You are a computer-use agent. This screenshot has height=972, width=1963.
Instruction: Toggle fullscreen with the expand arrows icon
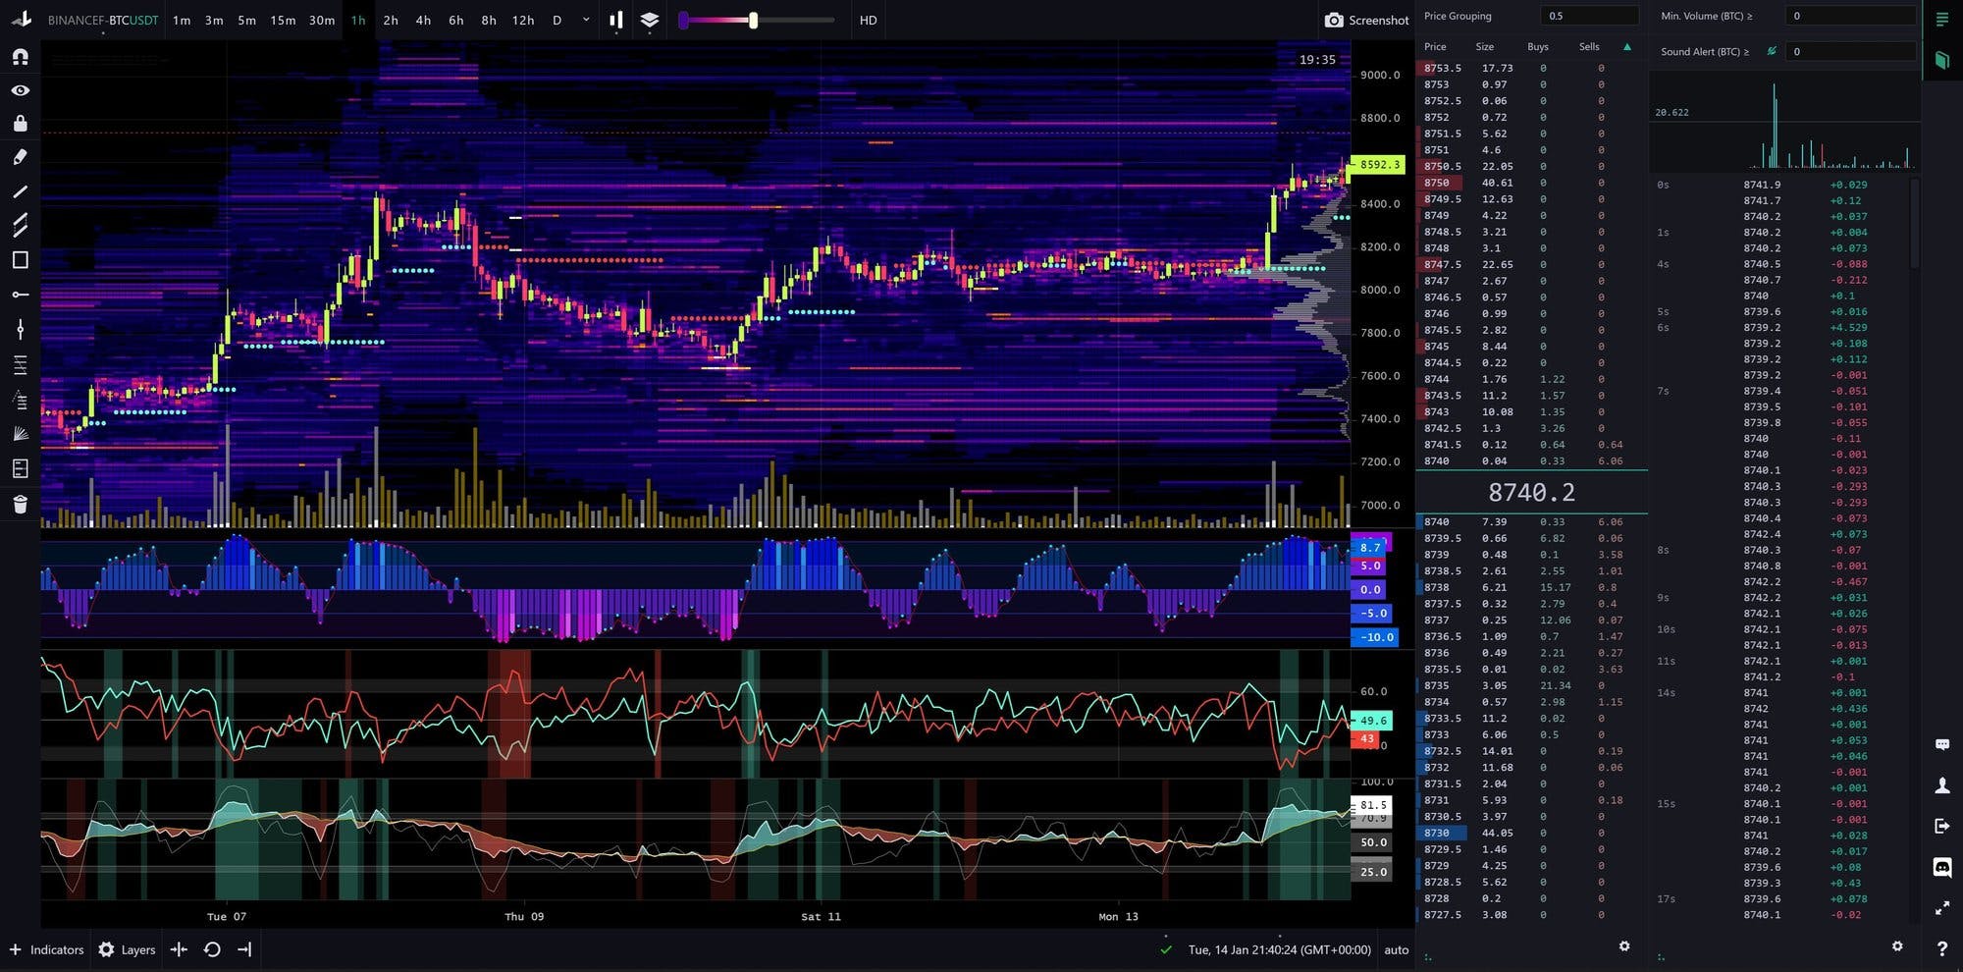[1941, 908]
